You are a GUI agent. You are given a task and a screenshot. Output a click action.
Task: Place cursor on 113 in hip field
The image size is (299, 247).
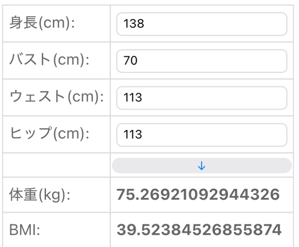tap(133, 135)
